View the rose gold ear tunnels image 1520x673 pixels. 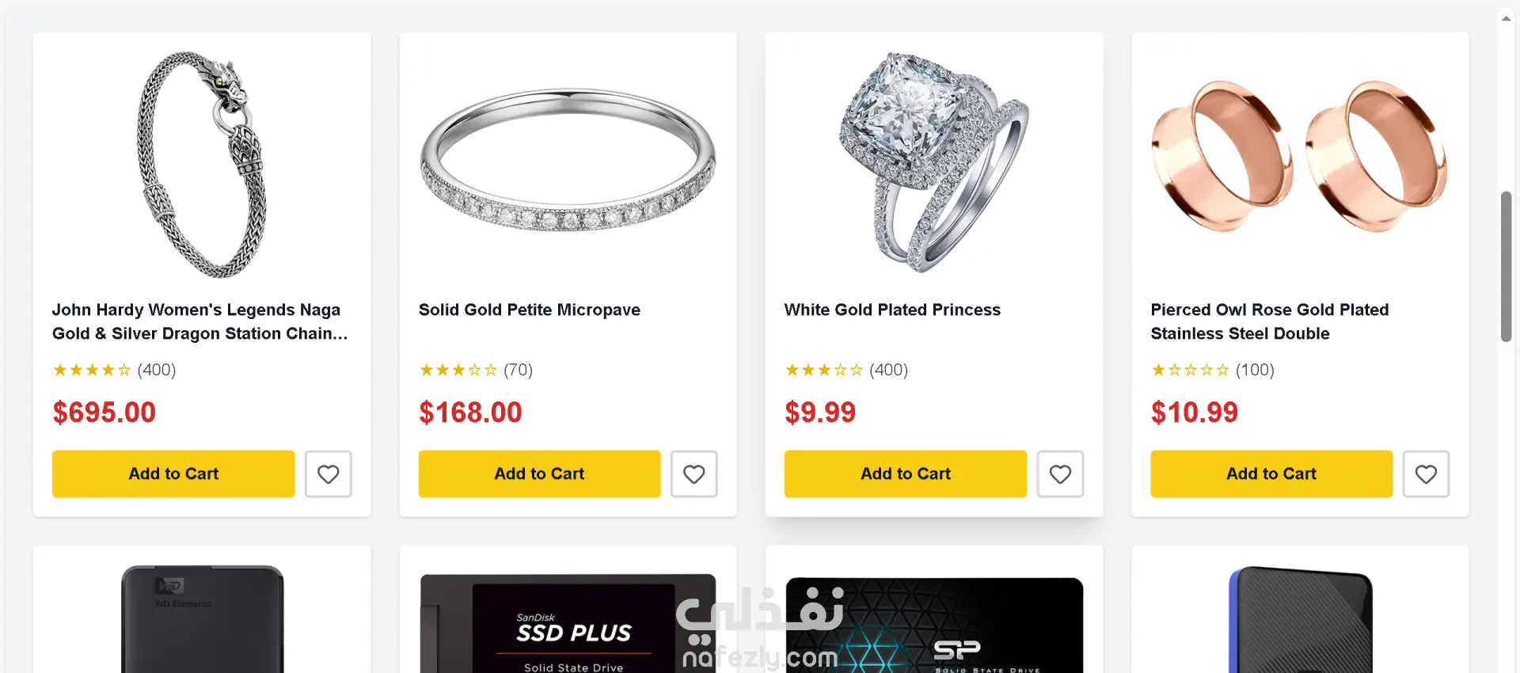tap(1299, 156)
